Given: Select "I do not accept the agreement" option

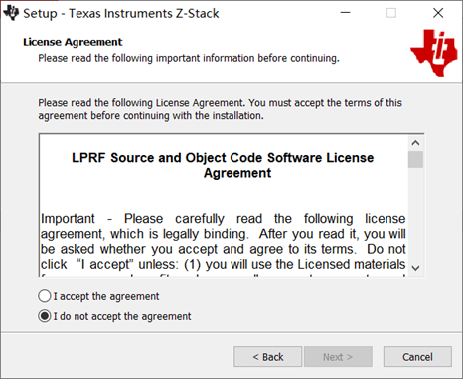Looking at the screenshot, I should point(114,316).
